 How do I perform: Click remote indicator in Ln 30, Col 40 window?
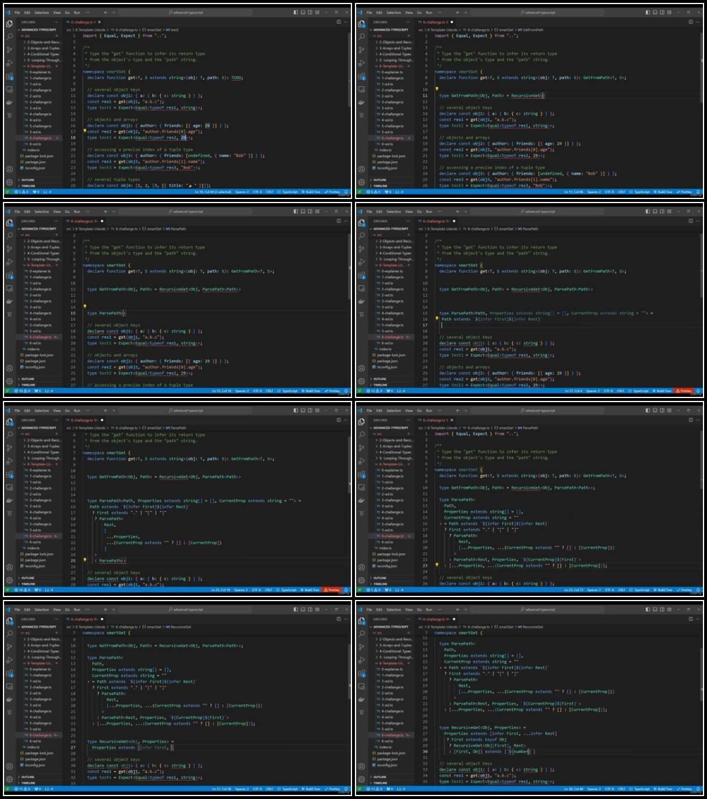point(360,789)
